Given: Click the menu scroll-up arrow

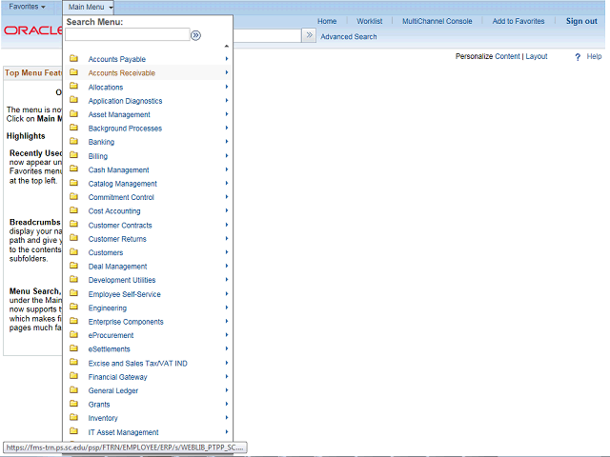Looking at the screenshot, I should (x=227, y=47).
